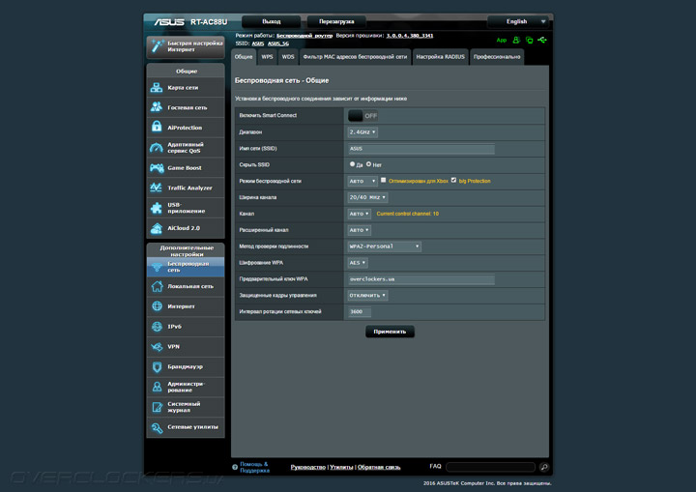Click the green USB status icon
Image resolution: width=696 pixels, height=492 pixels.
tap(543, 41)
